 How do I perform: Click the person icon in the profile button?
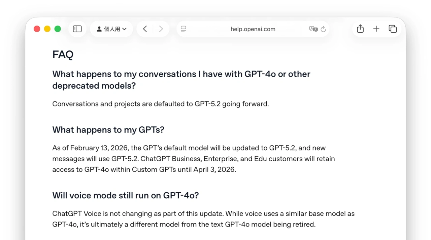99,29
